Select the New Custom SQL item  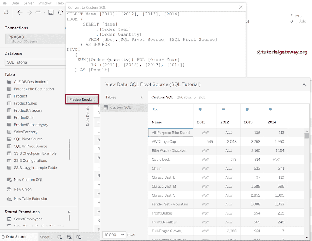(x=28, y=180)
